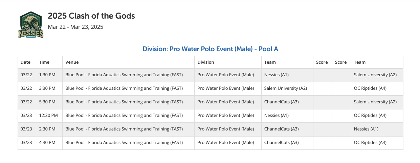
Task: Click Nessies (A1) in the 1:30 PM game
Action: click(276, 75)
